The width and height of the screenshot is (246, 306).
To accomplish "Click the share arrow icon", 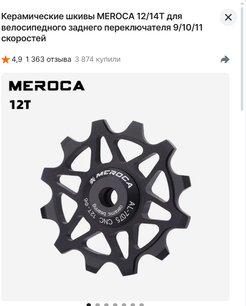I will 225,59.
